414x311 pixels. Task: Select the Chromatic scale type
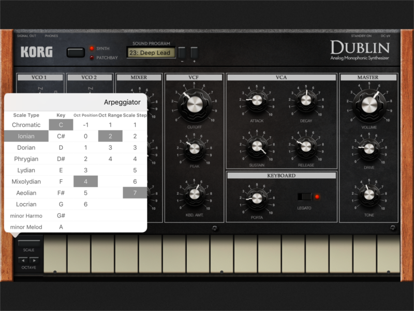point(26,125)
